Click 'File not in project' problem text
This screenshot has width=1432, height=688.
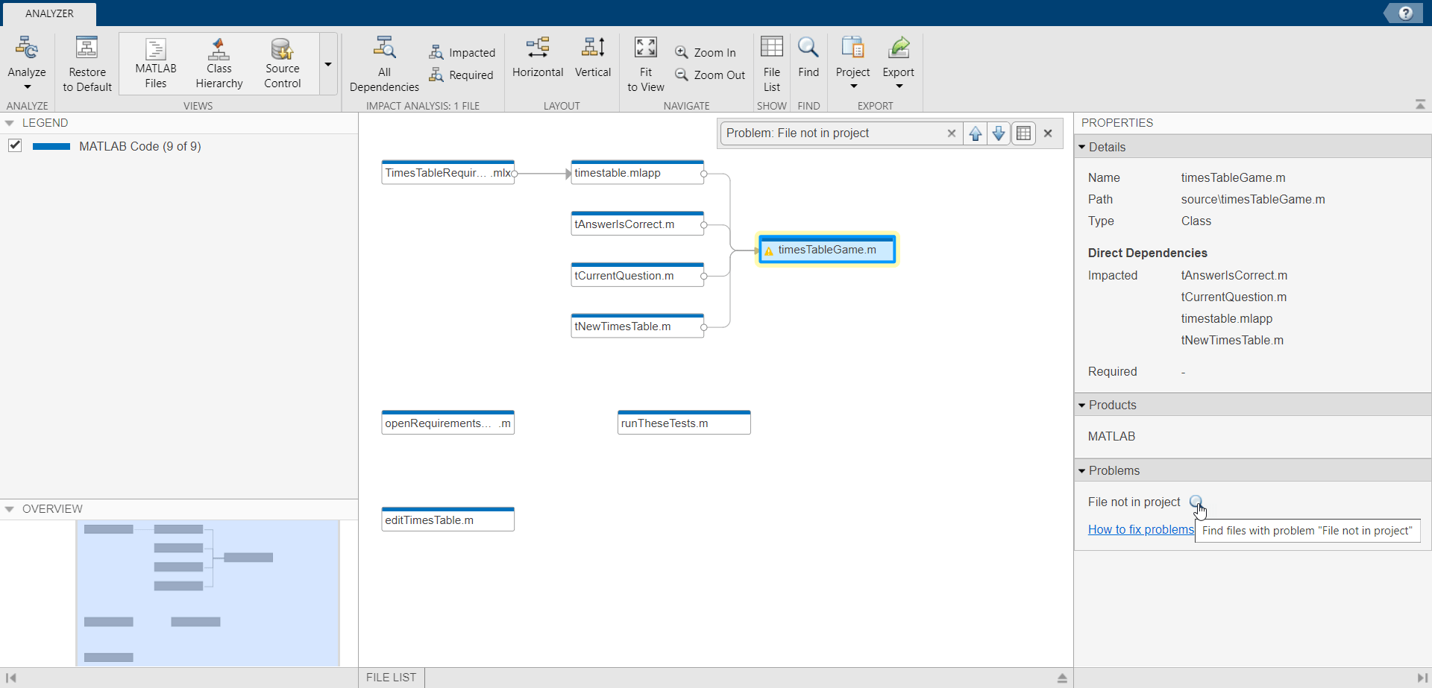pyautogui.click(x=1134, y=502)
